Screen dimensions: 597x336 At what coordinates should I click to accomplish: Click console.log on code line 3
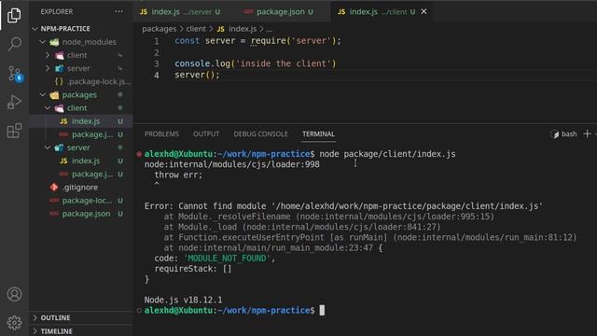(x=202, y=63)
